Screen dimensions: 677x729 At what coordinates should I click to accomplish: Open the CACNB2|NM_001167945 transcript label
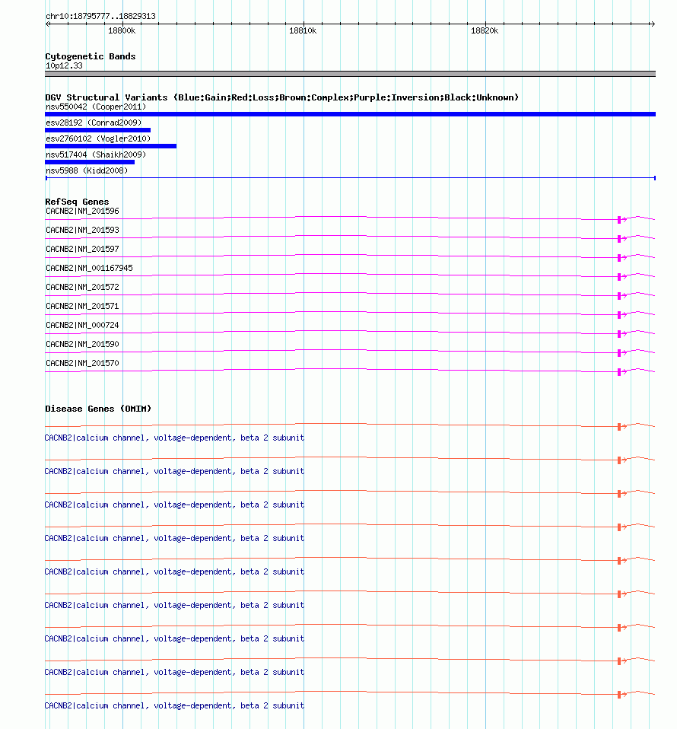coord(89,269)
